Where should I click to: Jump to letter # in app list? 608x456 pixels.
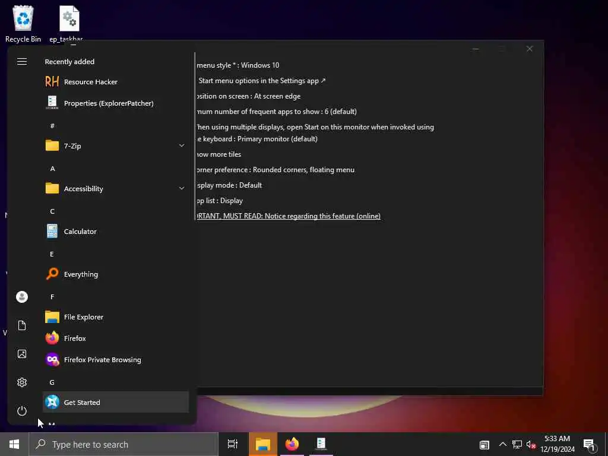(52, 126)
